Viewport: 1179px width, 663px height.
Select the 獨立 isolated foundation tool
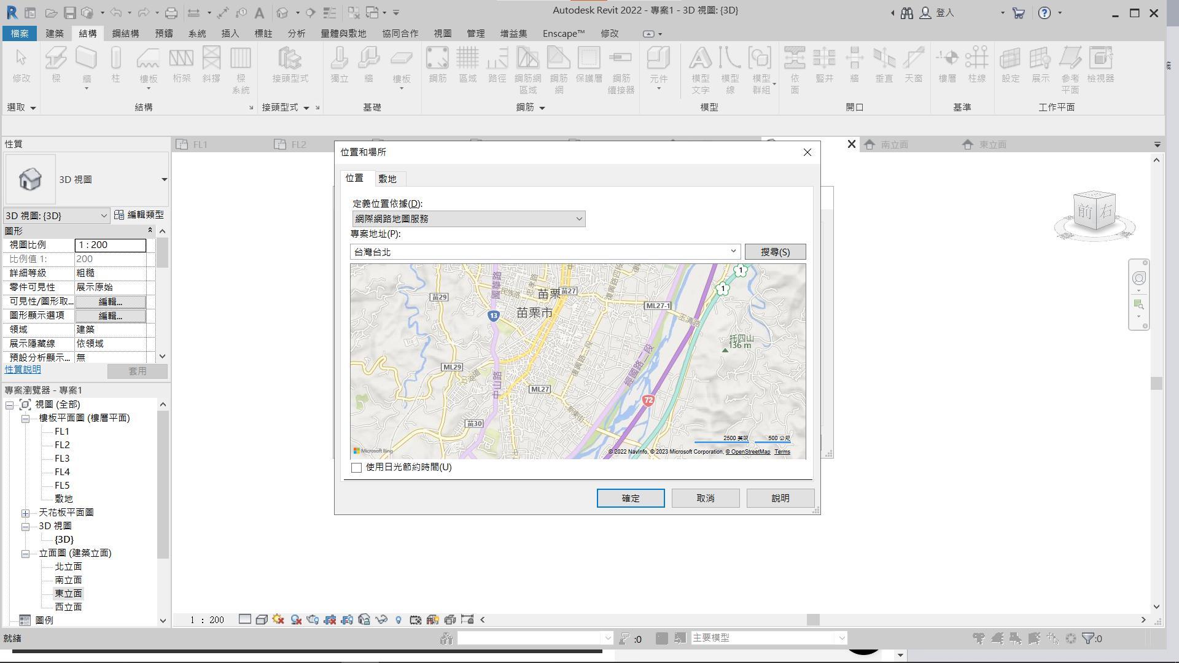tap(339, 65)
